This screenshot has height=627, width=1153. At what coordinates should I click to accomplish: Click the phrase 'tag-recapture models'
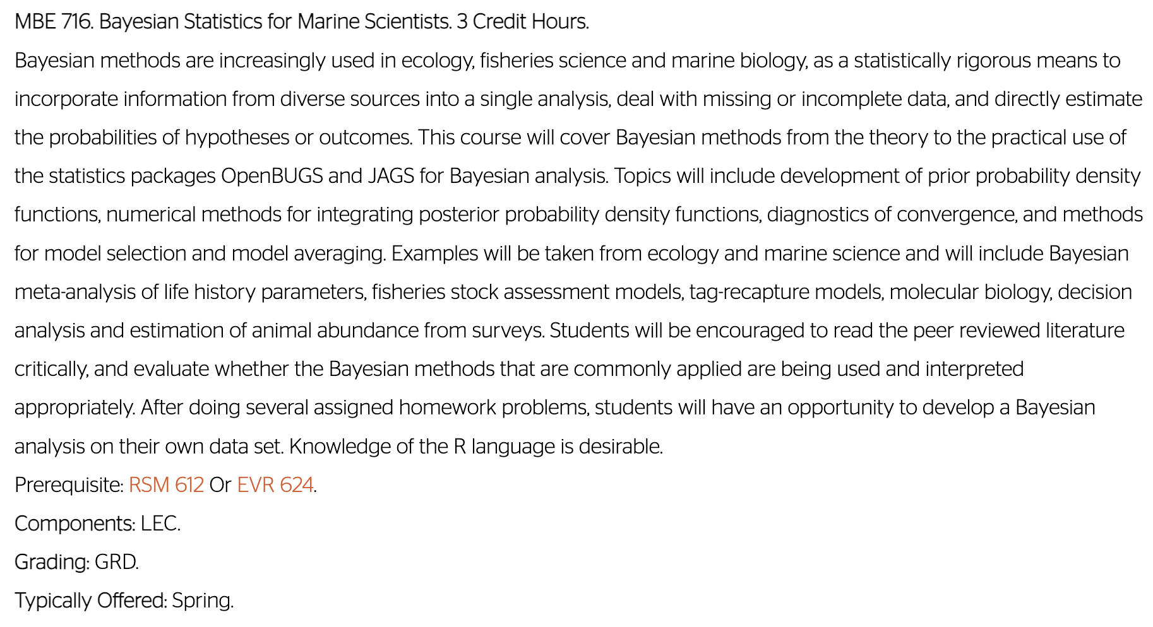(786, 291)
